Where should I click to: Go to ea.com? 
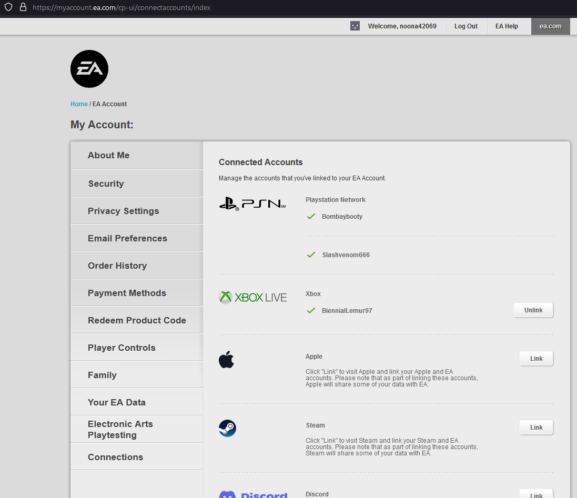point(551,26)
